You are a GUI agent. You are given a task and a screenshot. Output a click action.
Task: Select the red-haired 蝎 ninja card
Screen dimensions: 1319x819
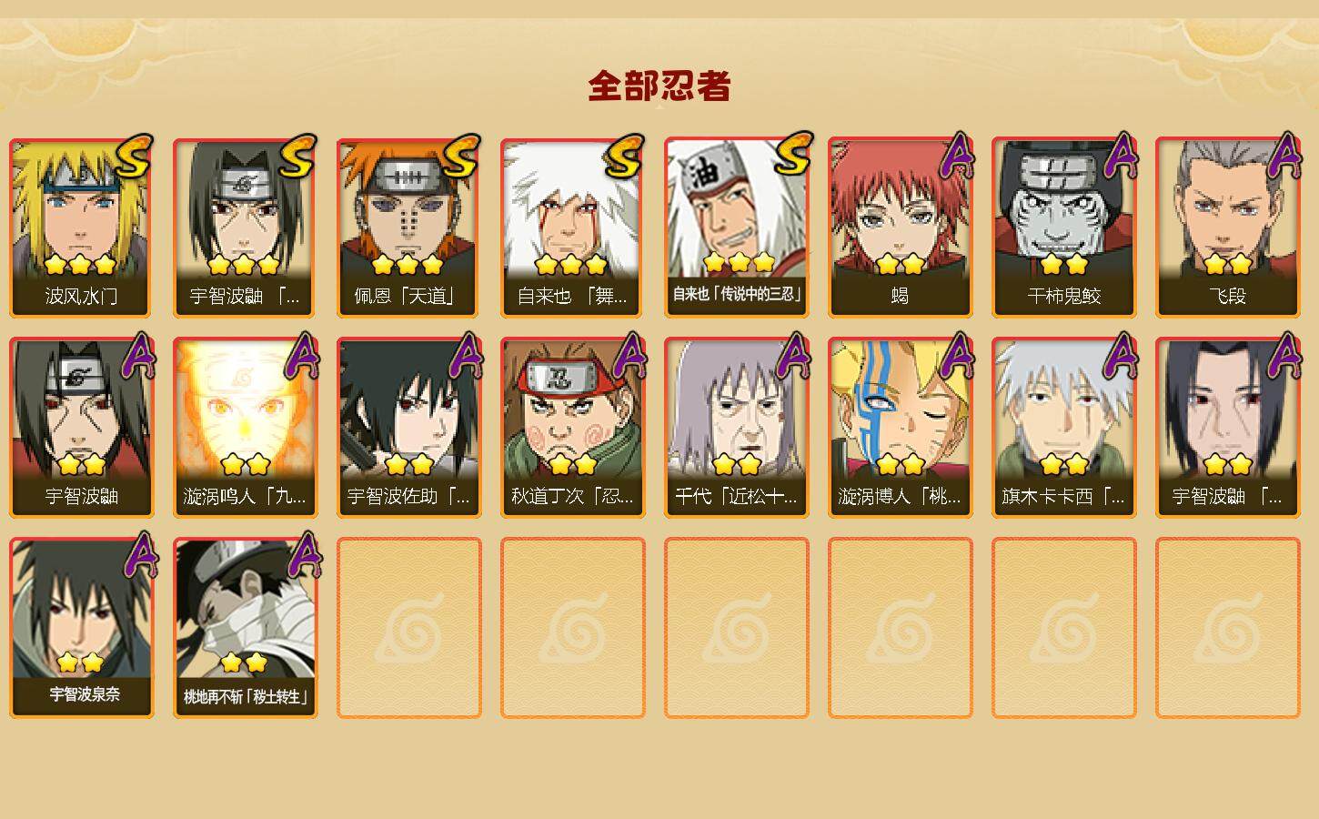click(x=901, y=227)
